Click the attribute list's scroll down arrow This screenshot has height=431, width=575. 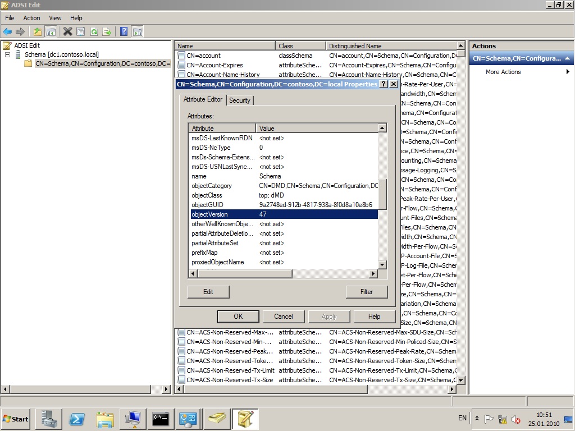coord(382,264)
